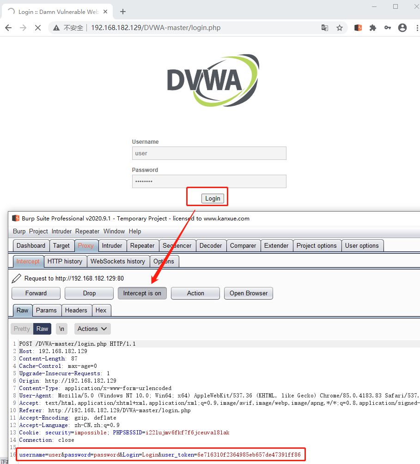Viewport: 420px width, 464px height.
Task: Select the Proxy tab
Action: pyautogui.click(x=86, y=245)
